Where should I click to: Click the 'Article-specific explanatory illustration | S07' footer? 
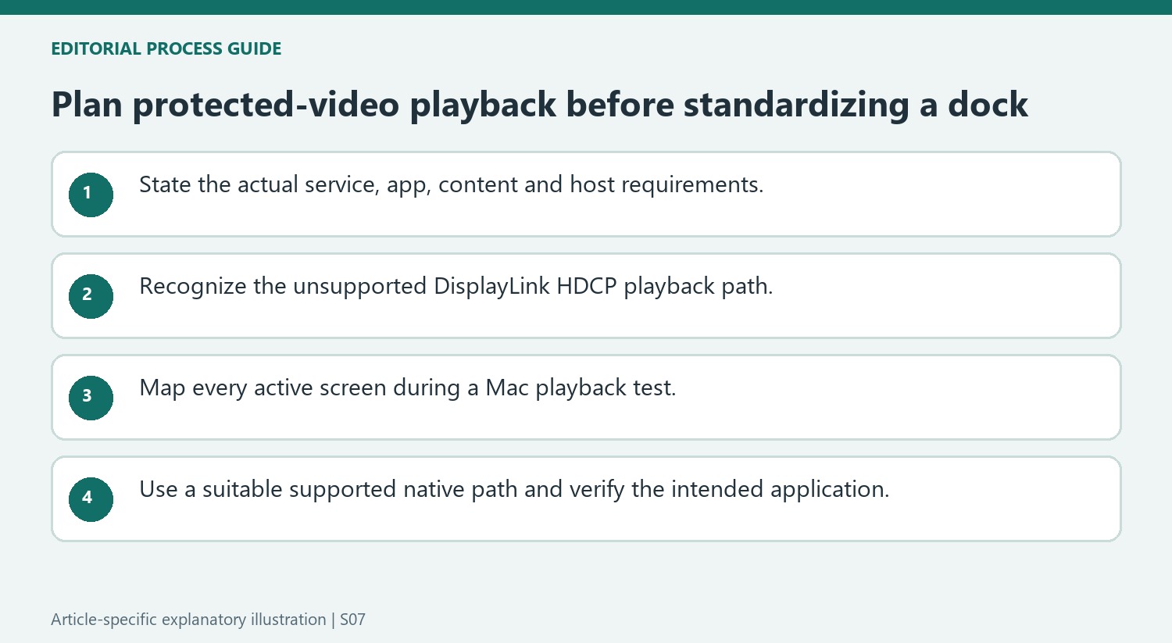[x=208, y=620]
